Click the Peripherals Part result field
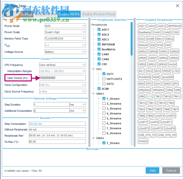 (x=57, y=135)
